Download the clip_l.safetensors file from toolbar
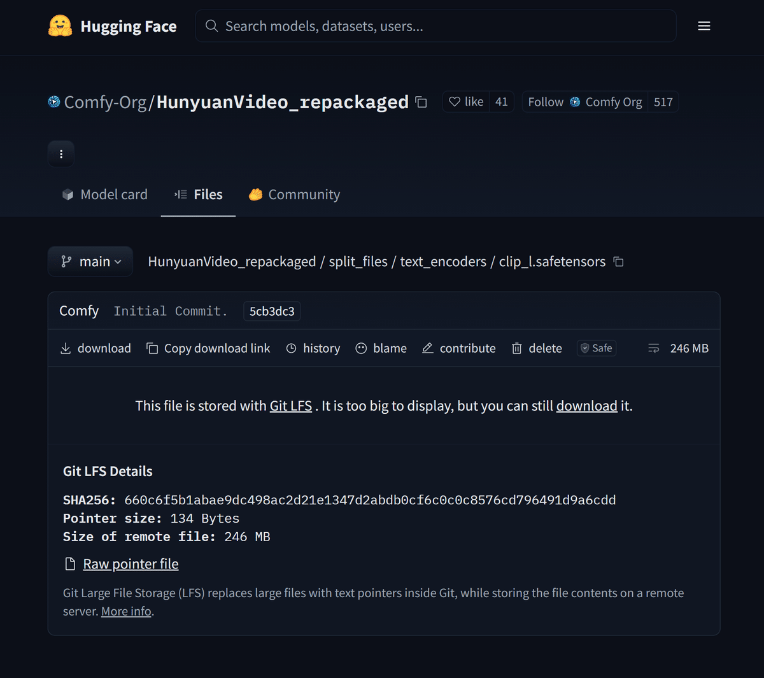This screenshot has height=678, width=764. tap(95, 348)
